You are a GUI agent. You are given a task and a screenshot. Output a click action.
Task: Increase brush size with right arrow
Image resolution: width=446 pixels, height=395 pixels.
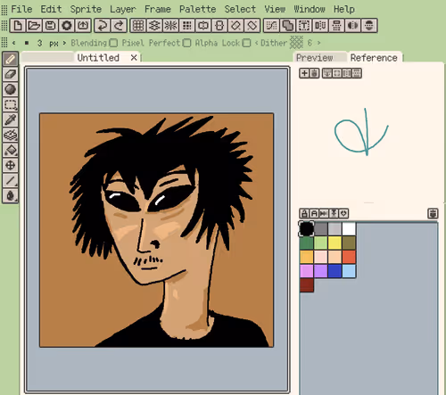click(64, 43)
